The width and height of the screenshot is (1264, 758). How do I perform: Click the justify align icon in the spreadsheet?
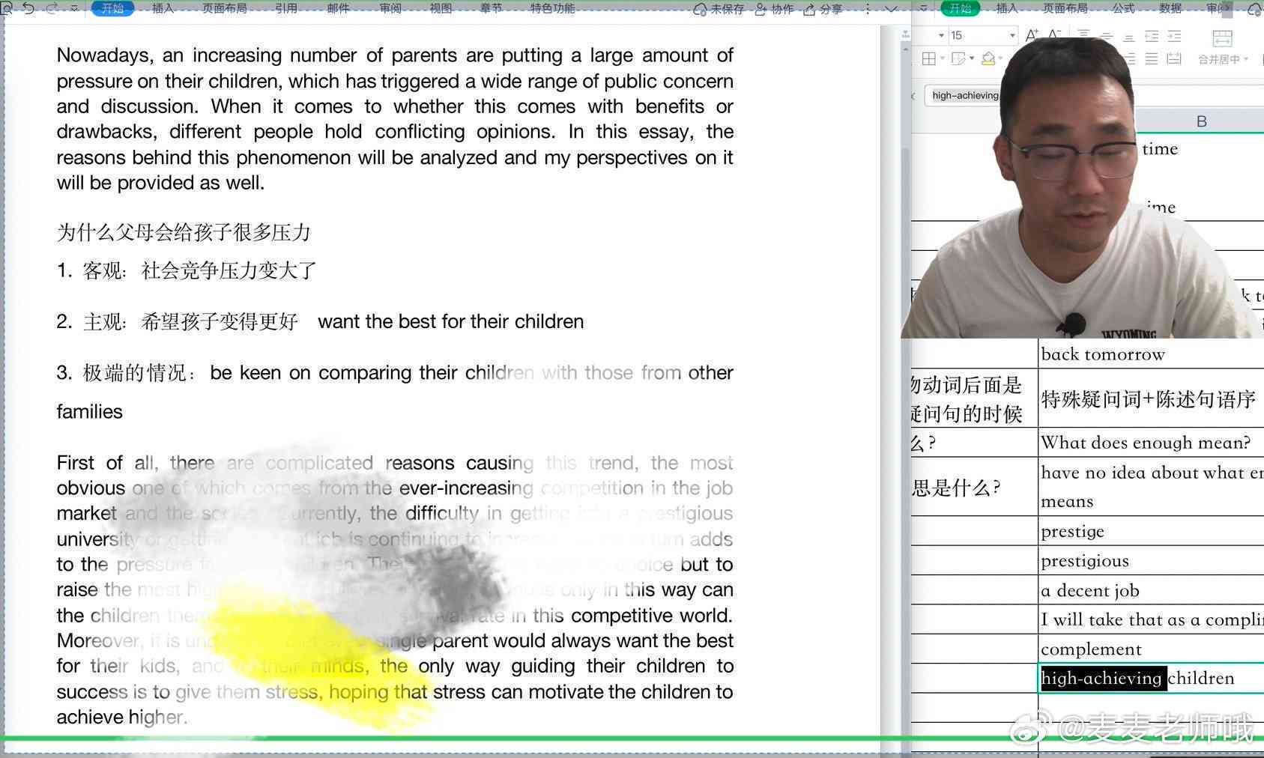1152,58
